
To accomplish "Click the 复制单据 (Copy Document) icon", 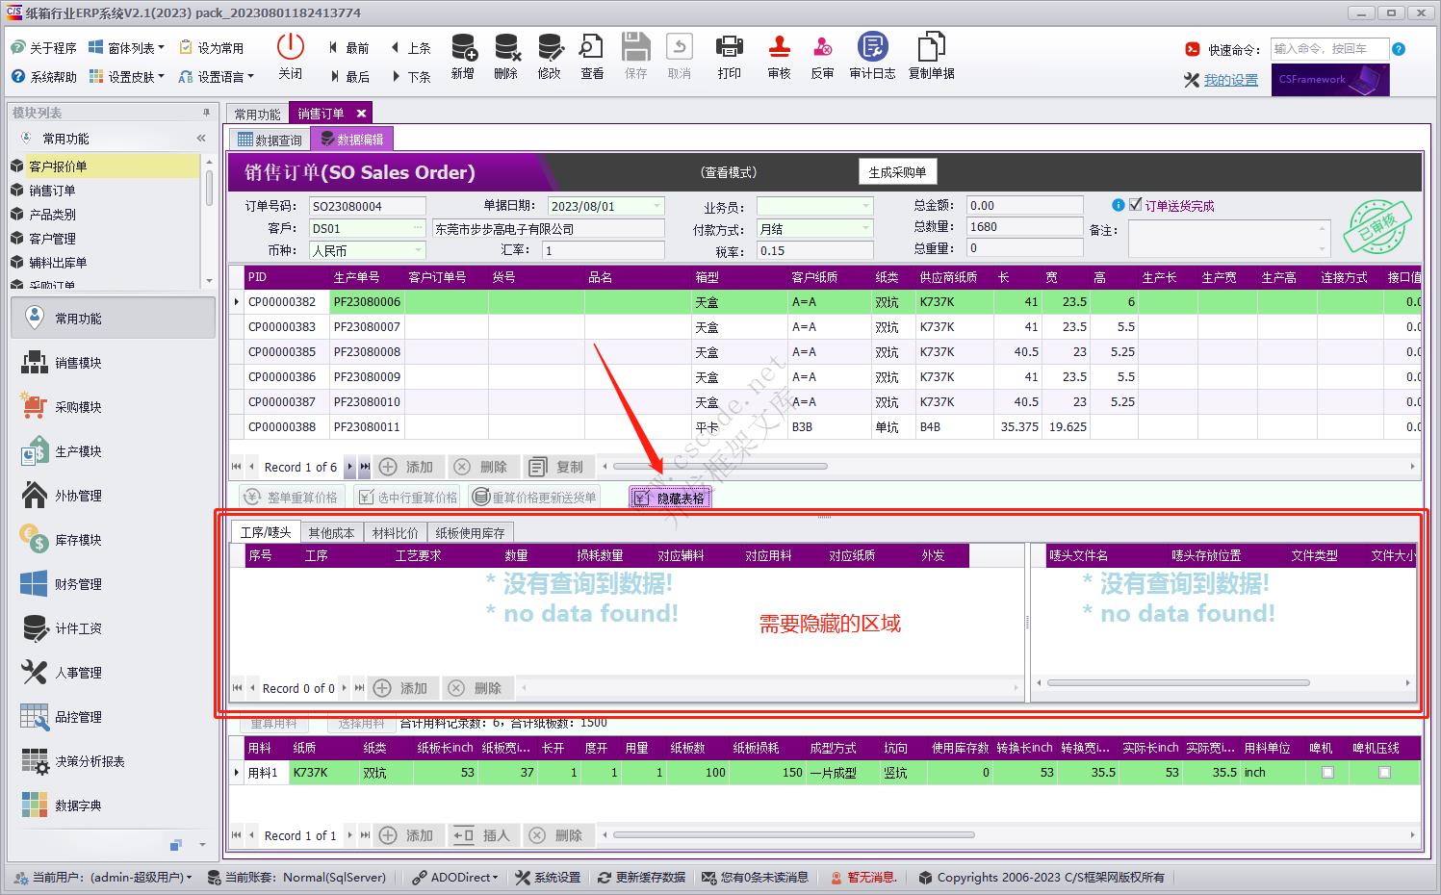I will pyautogui.click(x=930, y=56).
